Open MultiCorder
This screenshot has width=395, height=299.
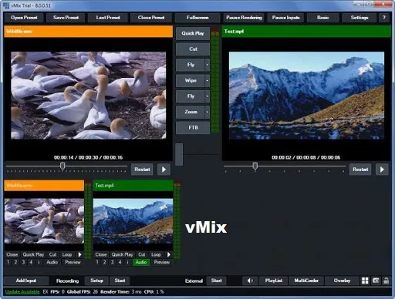(306, 281)
